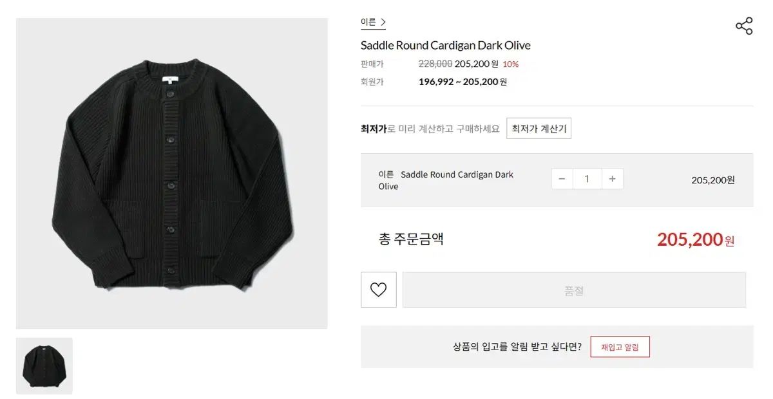Viewport: 773px width, 399px height.
Task: Click the 총 주문금액 label
Action: click(x=411, y=239)
